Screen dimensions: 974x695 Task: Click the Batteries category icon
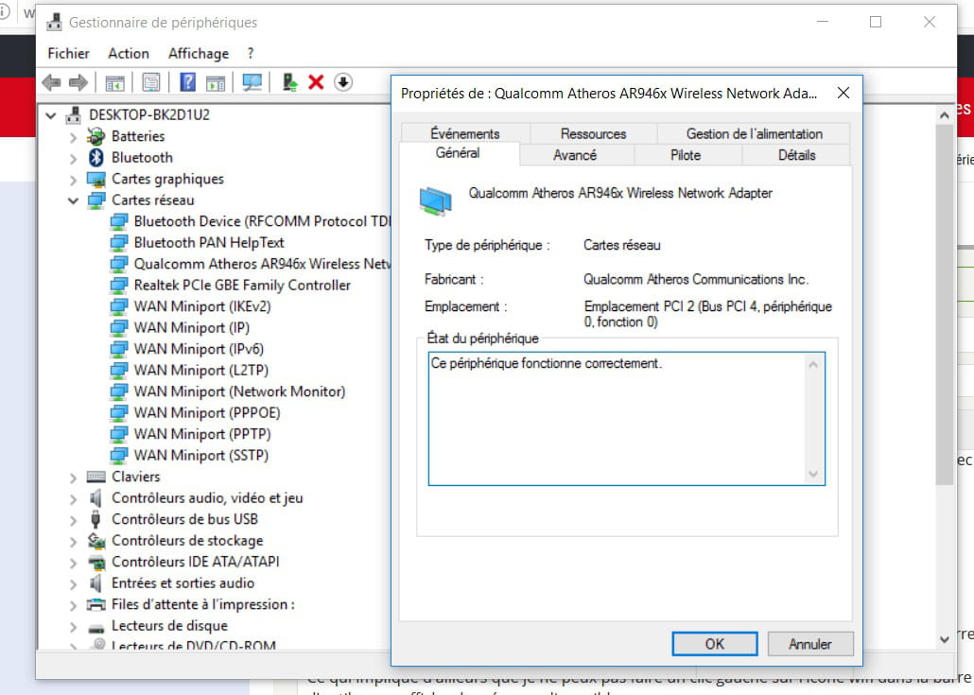click(96, 136)
